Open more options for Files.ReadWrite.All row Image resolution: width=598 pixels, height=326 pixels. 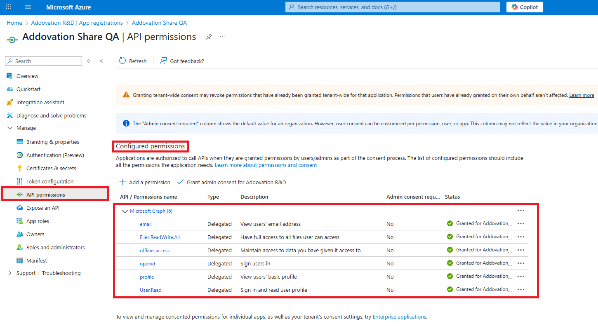click(x=520, y=237)
